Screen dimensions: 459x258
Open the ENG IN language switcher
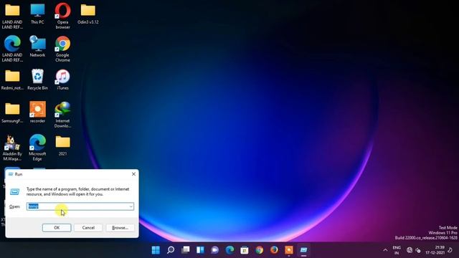(x=397, y=250)
